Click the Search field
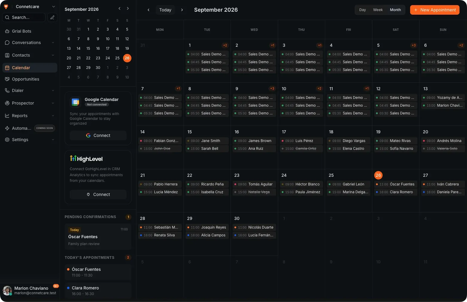467x302 pixels. point(24,17)
